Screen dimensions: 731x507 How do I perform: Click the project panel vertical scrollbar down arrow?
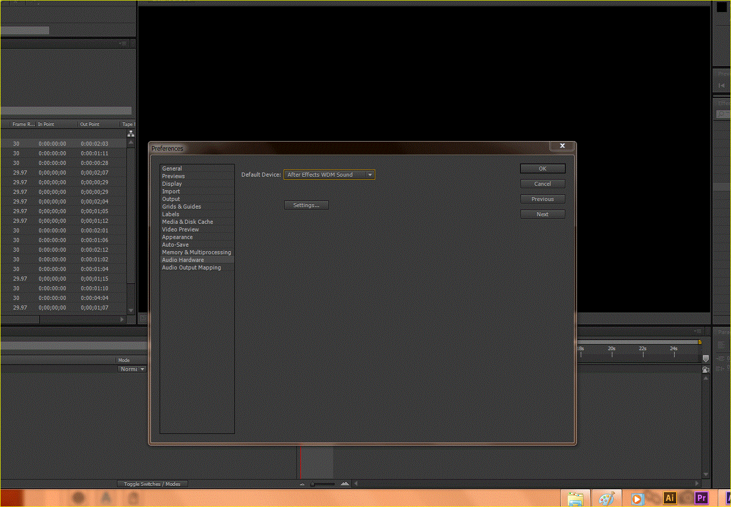coord(131,310)
